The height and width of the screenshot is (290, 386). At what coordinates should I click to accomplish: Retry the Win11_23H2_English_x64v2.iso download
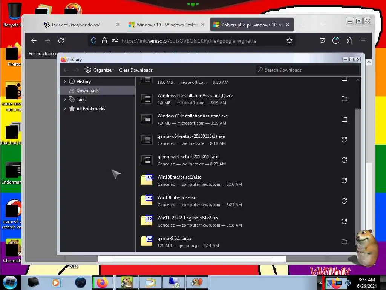pyautogui.click(x=344, y=221)
